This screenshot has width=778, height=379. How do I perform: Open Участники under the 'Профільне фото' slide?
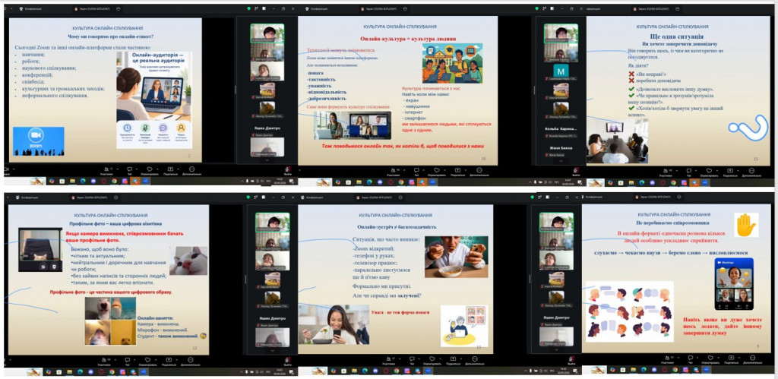point(104,361)
